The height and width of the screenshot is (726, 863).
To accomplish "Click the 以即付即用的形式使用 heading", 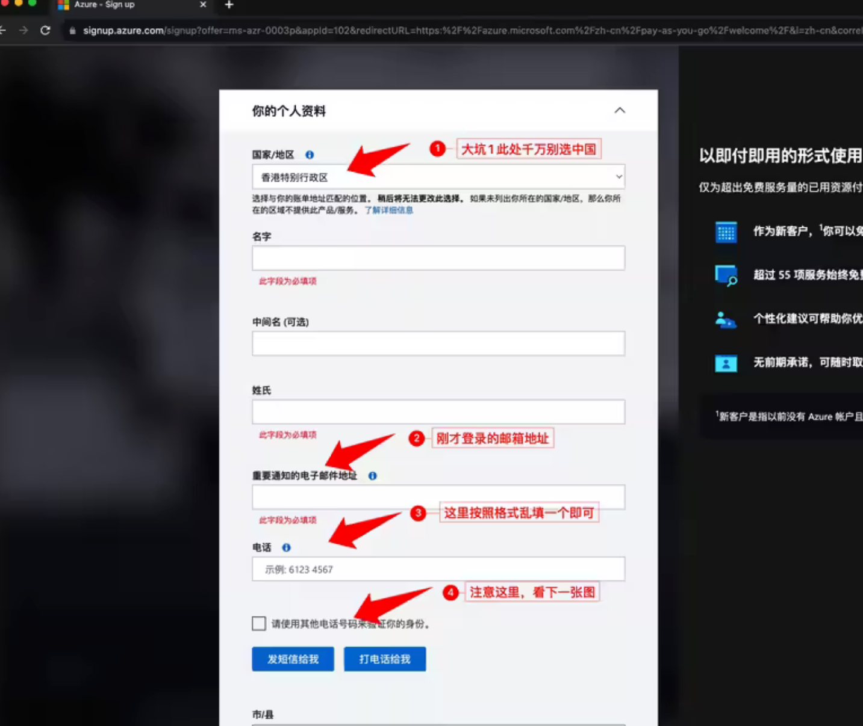I will [781, 156].
